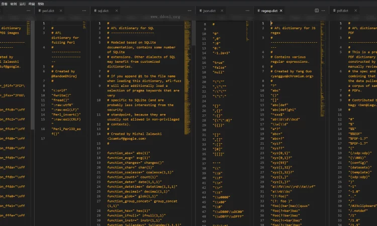Click the file icon on the pdf.dict tab
The height and width of the screenshot is (226, 377).
334,11
